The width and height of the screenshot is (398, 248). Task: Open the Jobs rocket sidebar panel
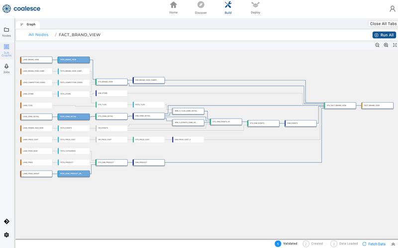coord(6,68)
